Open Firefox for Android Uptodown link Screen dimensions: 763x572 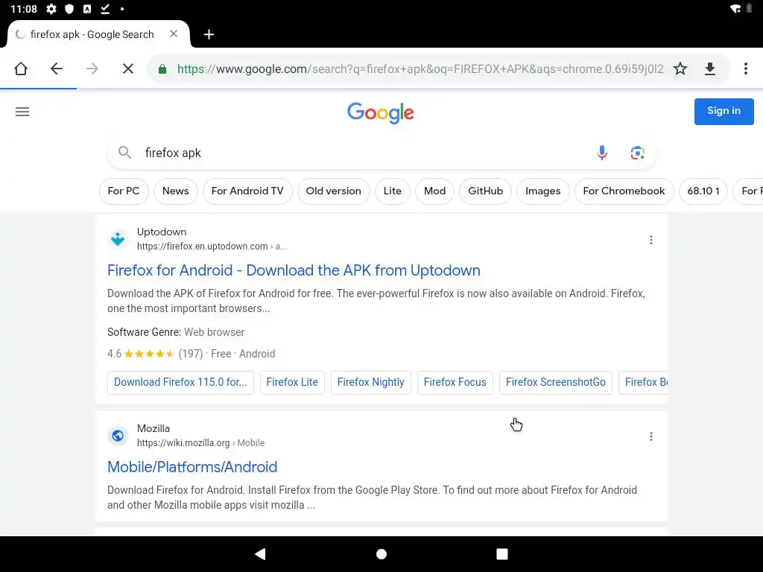[294, 270]
